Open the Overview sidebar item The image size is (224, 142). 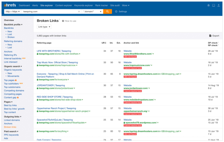9,20
